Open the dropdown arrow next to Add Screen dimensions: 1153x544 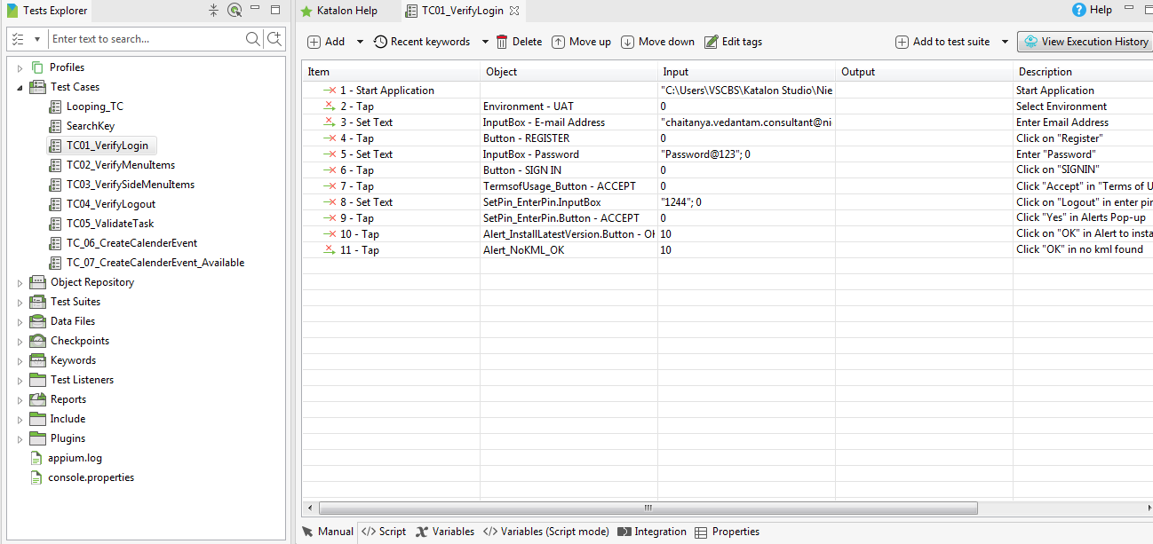pos(360,42)
